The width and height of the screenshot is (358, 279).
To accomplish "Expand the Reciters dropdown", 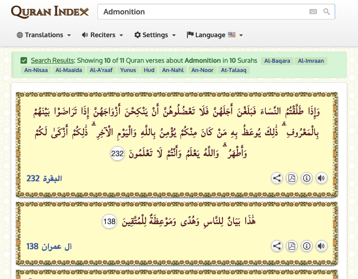I will click(x=103, y=35).
